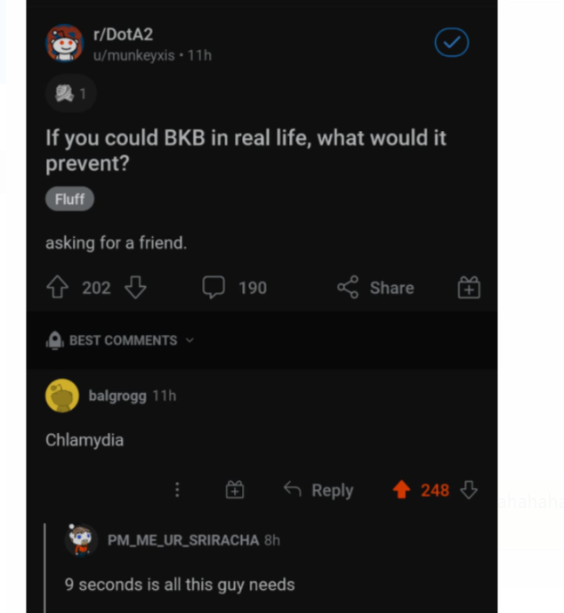Open the r/DotA2 subreddit link
The height and width of the screenshot is (613, 564).
[x=123, y=35]
